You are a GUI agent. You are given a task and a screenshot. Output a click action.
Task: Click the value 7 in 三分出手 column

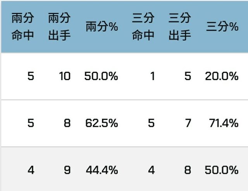(188, 123)
